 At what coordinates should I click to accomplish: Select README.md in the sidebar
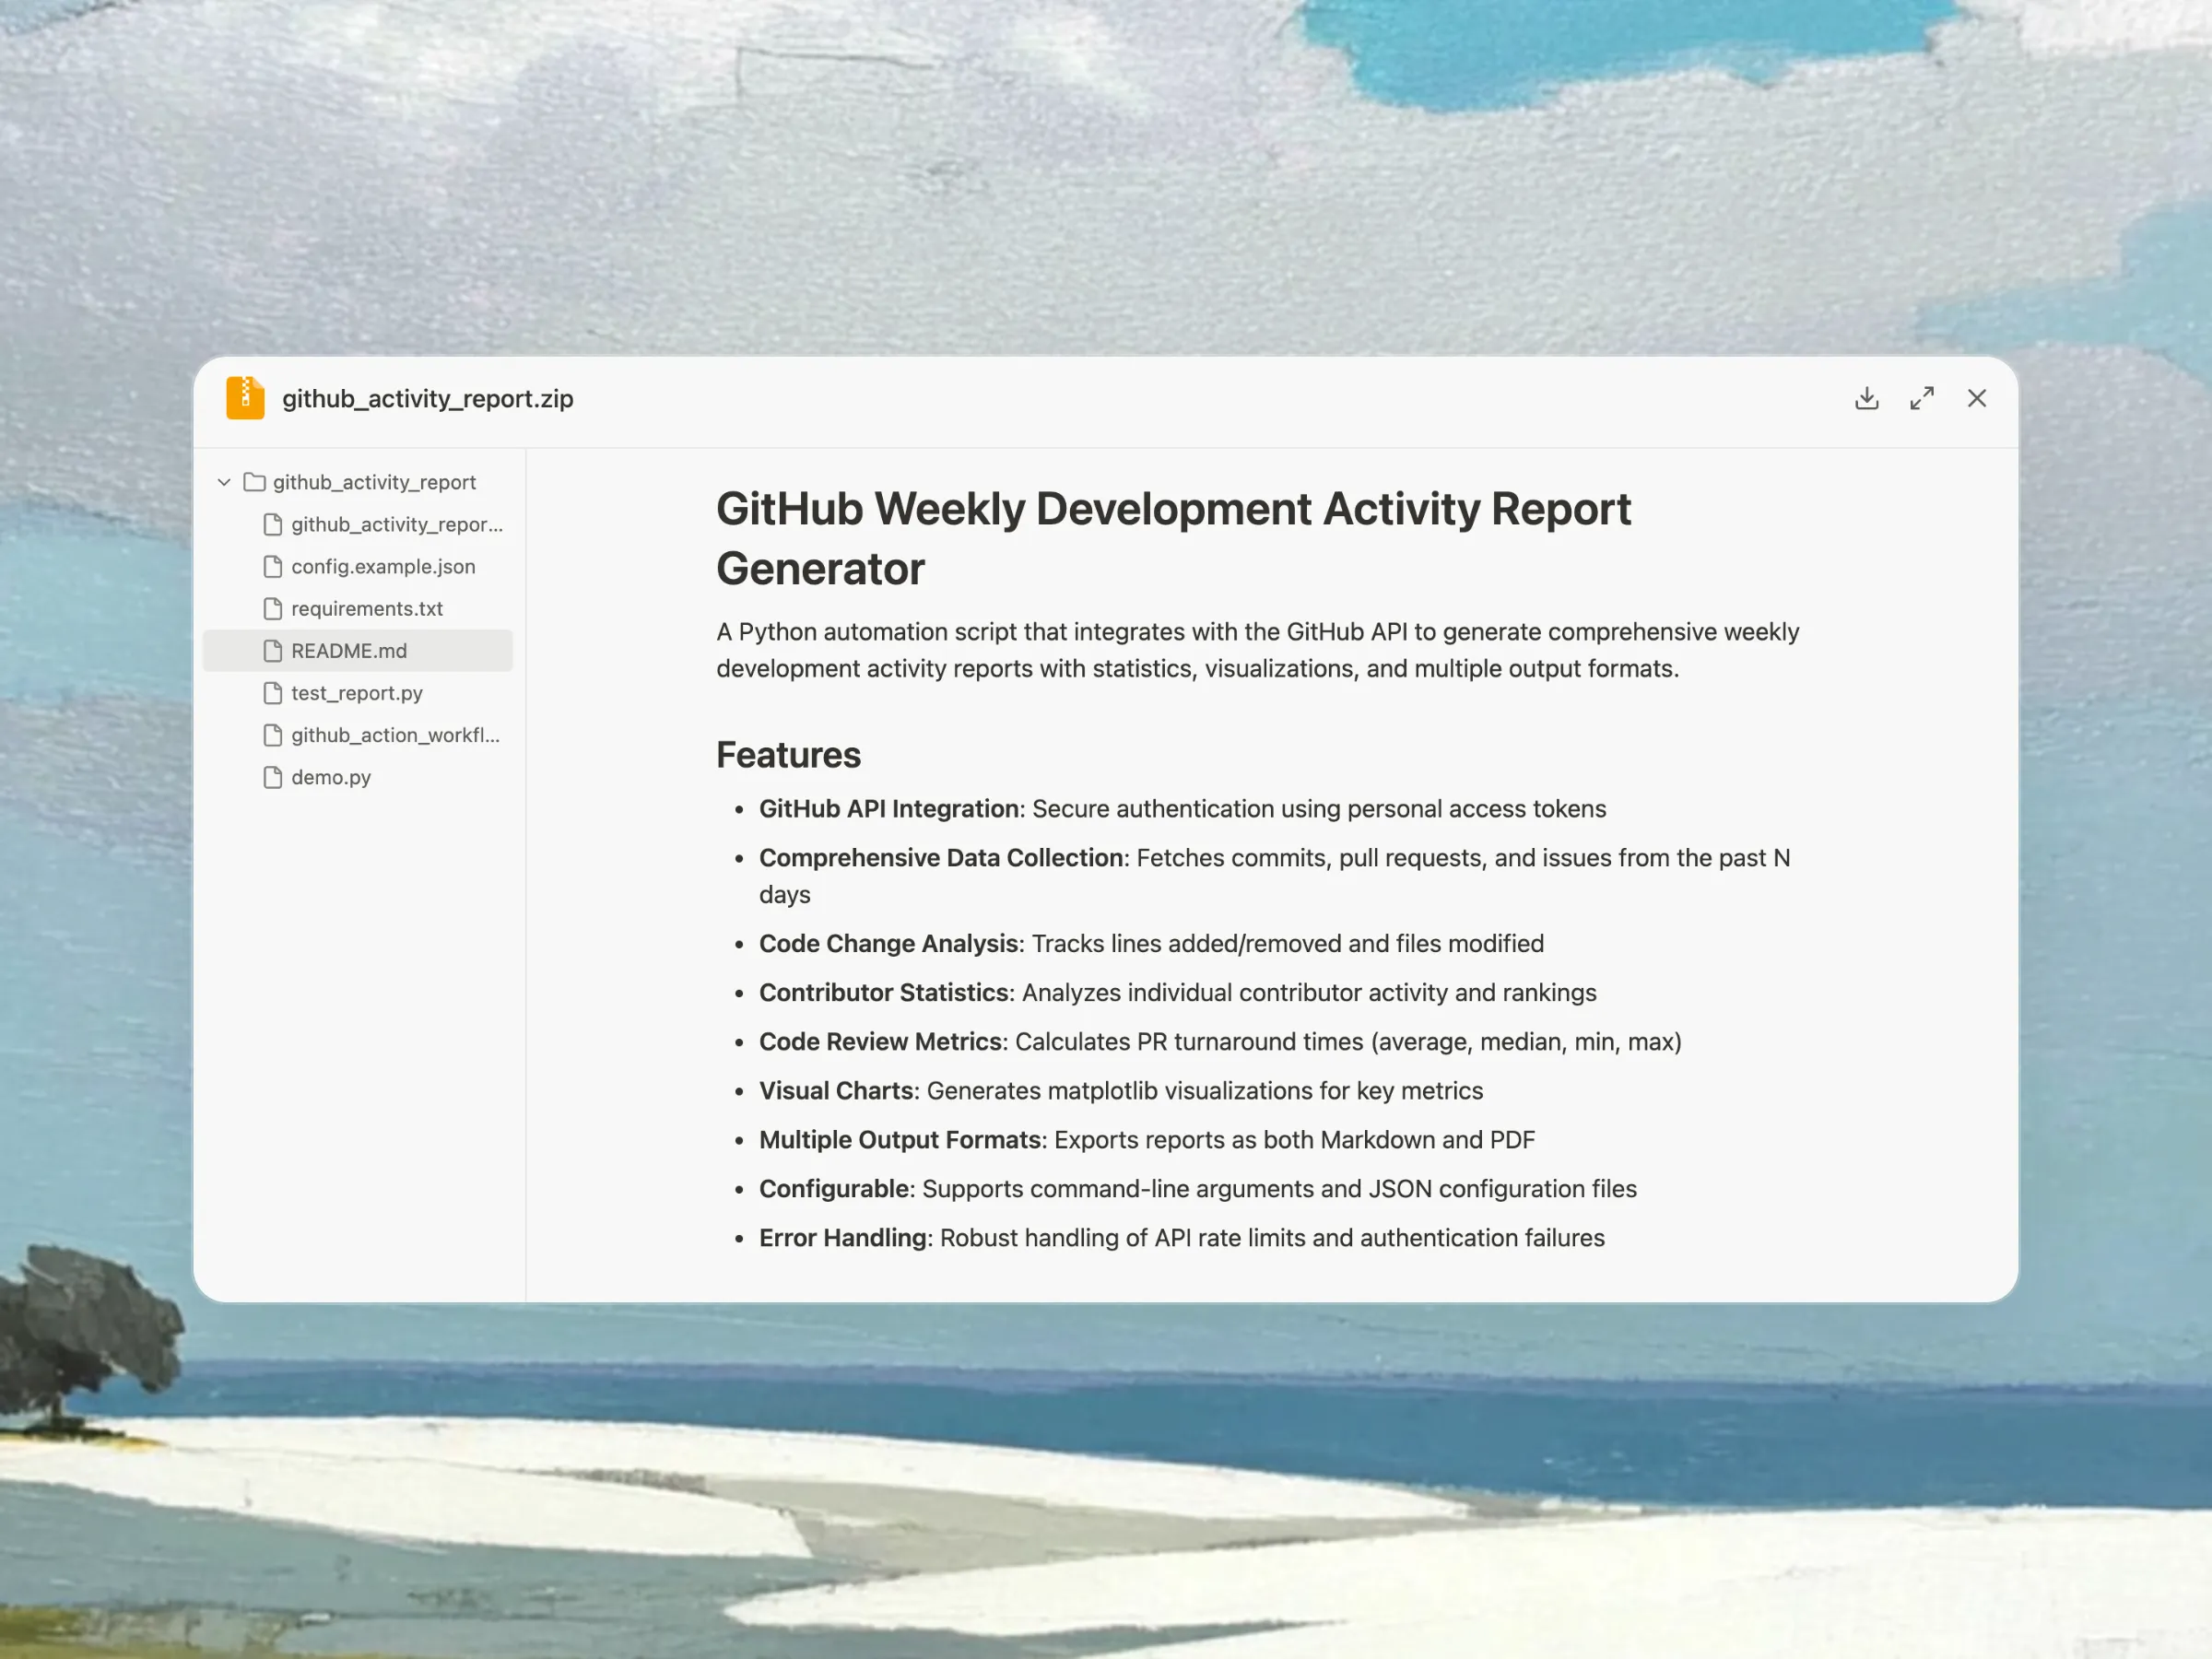pyautogui.click(x=349, y=651)
